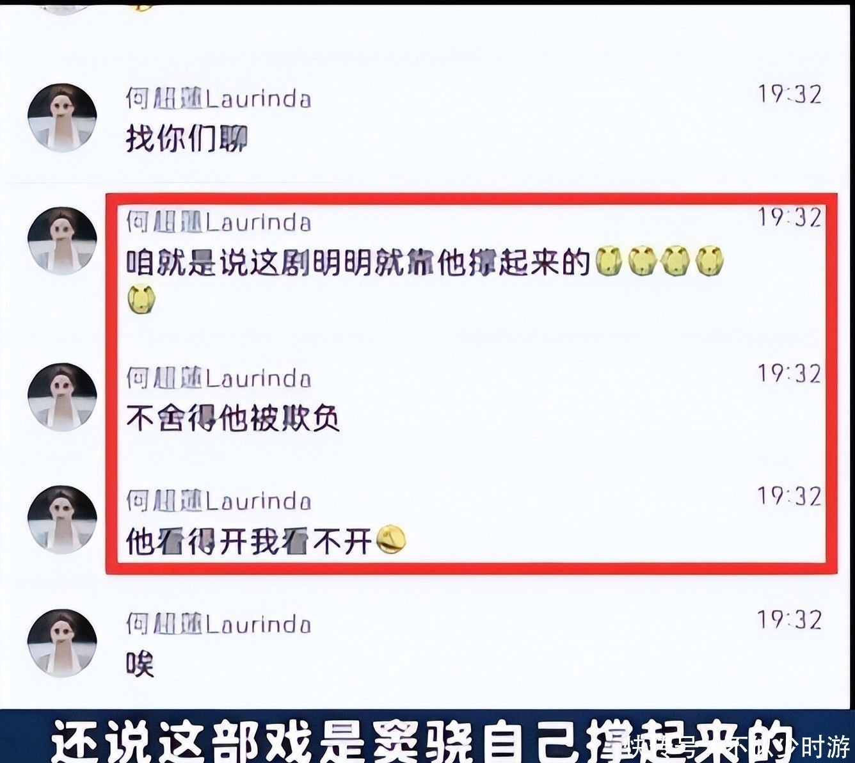Screen dimensions: 855x763
Task: Open avatar next to '咱就是说这剧' message
Action: (x=62, y=241)
